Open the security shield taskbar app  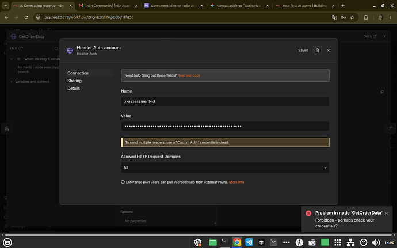tap(198, 242)
